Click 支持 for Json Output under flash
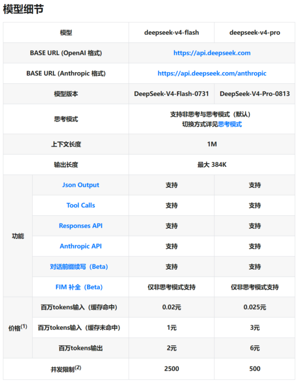Viewport: 299px width, 383px height. pos(172,185)
